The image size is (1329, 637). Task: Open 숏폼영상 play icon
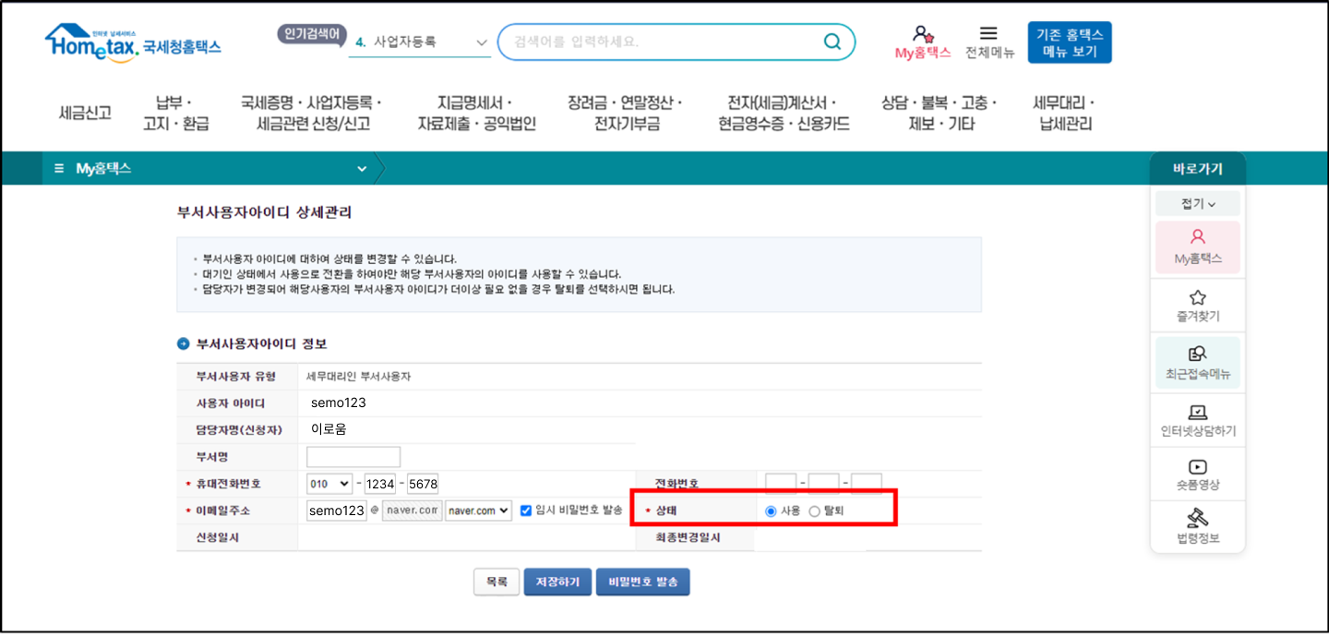(1197, 467)
